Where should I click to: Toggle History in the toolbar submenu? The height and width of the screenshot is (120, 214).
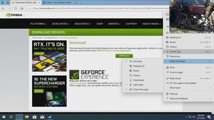(143, 75)
